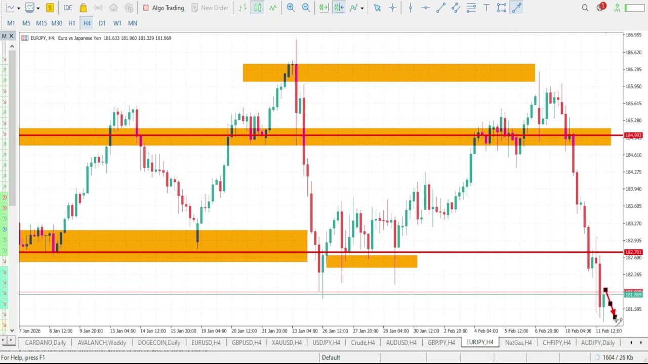Expand the new chart dropdown arrow
This screenshot has width=648, height=364.
pos(18,8)
